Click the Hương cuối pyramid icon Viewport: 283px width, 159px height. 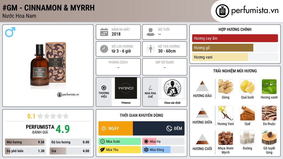(x=202, y=139)
